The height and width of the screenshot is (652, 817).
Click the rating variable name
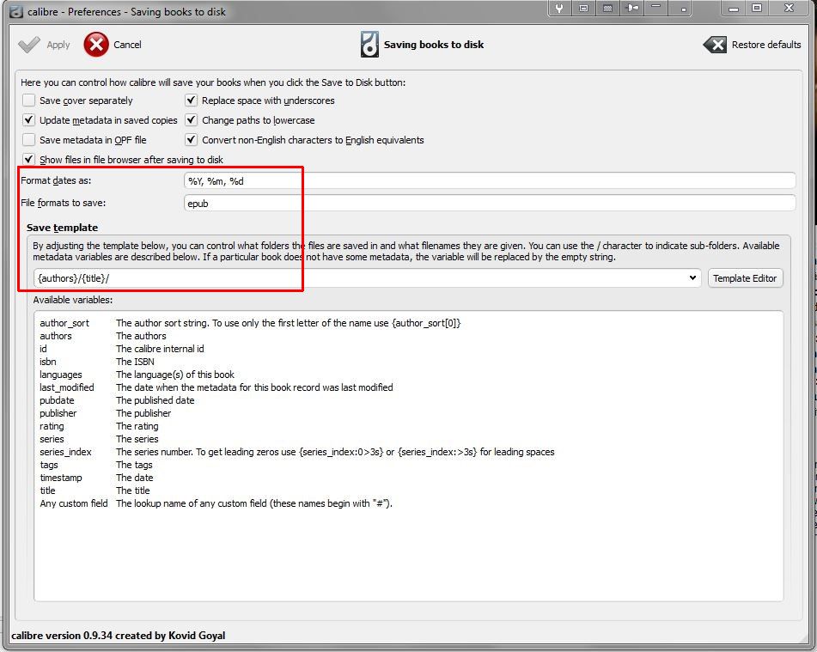click(x=52, y=426)
